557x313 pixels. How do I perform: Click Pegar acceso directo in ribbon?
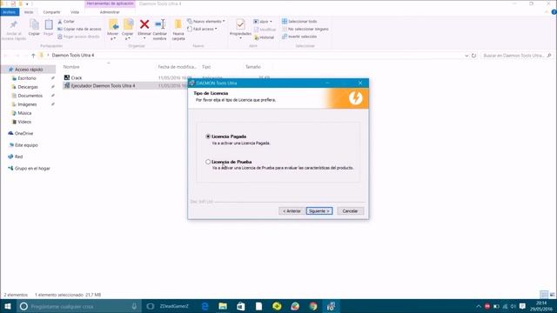tap(78, 37)
